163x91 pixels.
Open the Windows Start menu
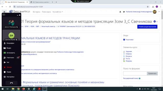coord(2,89)
